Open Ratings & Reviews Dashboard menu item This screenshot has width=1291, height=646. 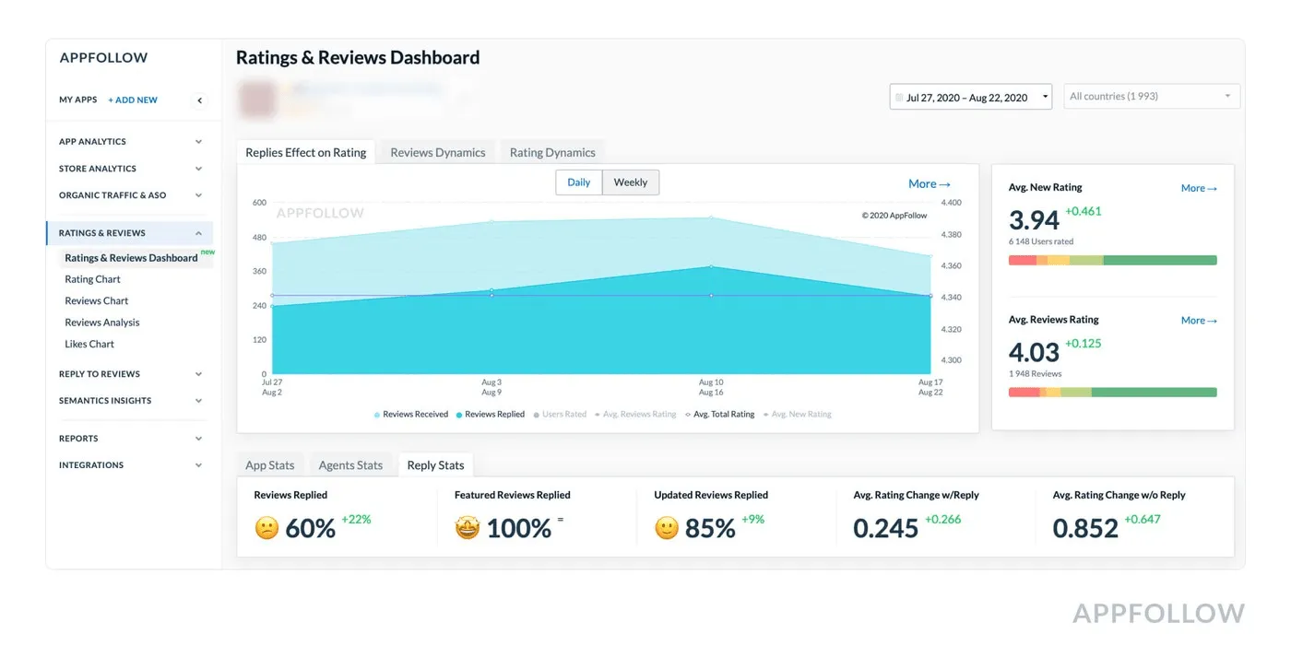click(x=131, y=258)
